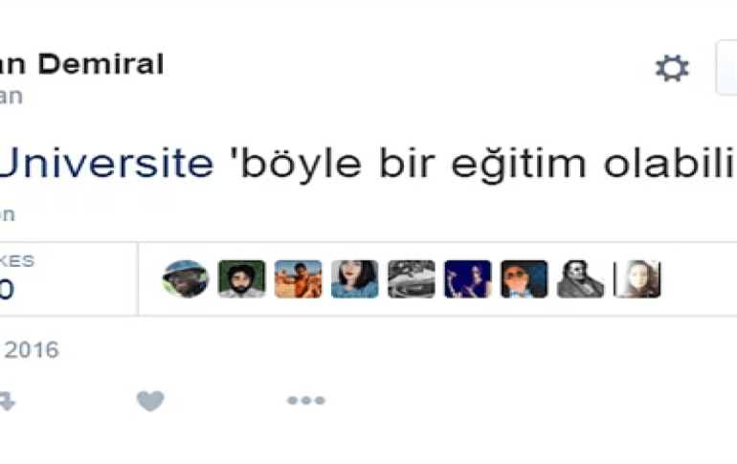This screenshot has height=464, width=737.
Task: Open the dark-haired woman avatar in blue
Action: (x=354, y=279)
